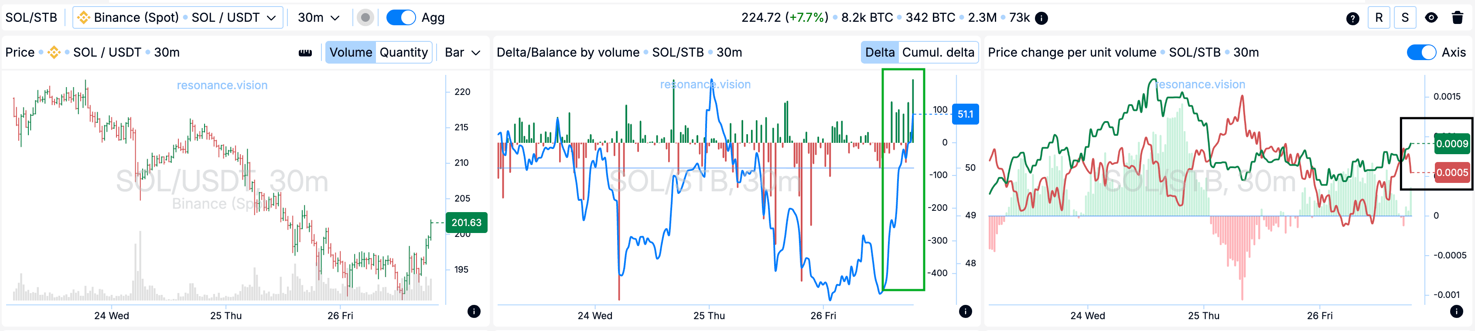Select the Cumul. delta tab
This screenshot has width=1475, height=331.
(x=938, y=53)
